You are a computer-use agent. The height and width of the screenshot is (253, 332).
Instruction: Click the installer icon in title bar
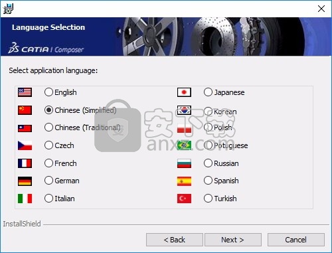pos(9,9)
